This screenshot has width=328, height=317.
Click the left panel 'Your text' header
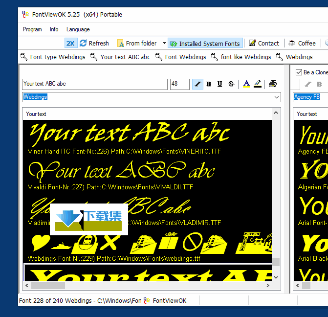point(36,114)
